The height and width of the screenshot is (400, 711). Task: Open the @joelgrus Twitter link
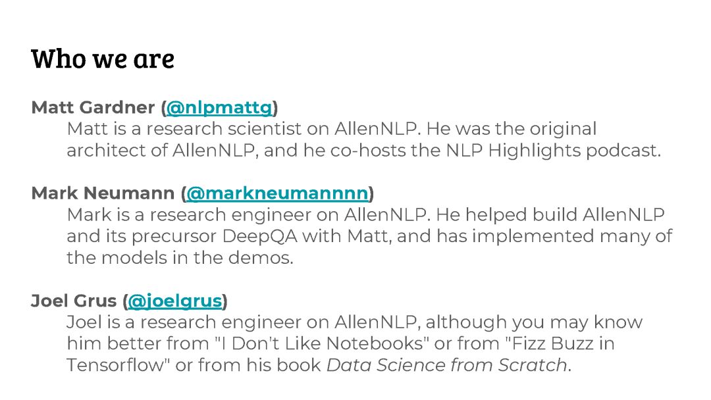(174, 301)
